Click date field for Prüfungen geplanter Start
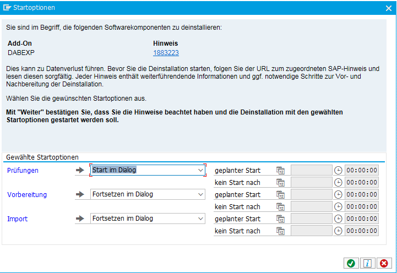397x273 pixels. click(311, 171)
